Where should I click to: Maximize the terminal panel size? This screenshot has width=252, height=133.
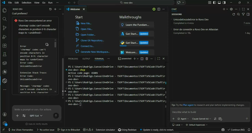click(x=159, y=59)
